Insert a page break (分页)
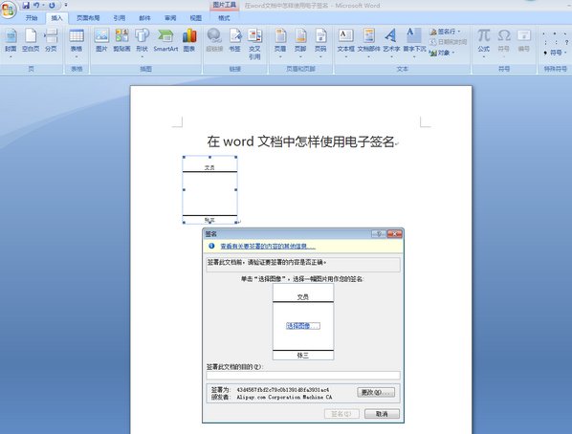 tap(51, 40)
